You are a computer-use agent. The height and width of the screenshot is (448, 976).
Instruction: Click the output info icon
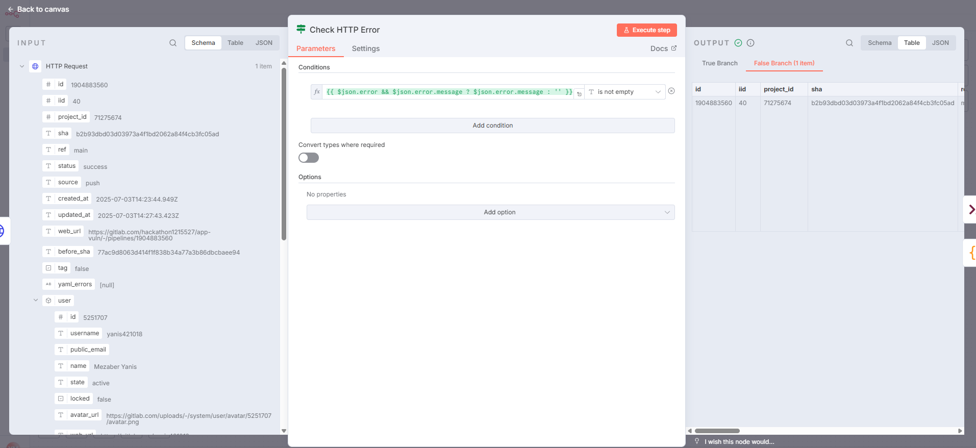[750, 43]
